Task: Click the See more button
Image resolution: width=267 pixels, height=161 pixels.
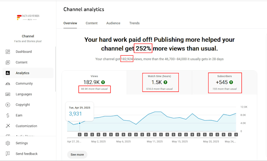Action: tap(77, 155)
